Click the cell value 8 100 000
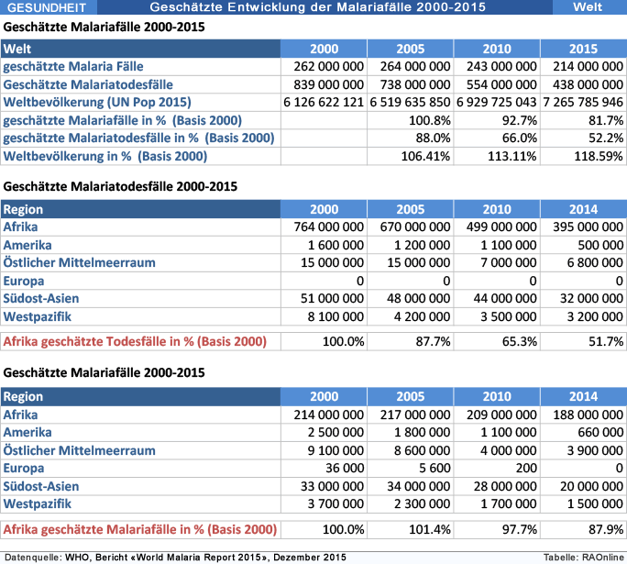627x564 pixels. pos(335,316)
